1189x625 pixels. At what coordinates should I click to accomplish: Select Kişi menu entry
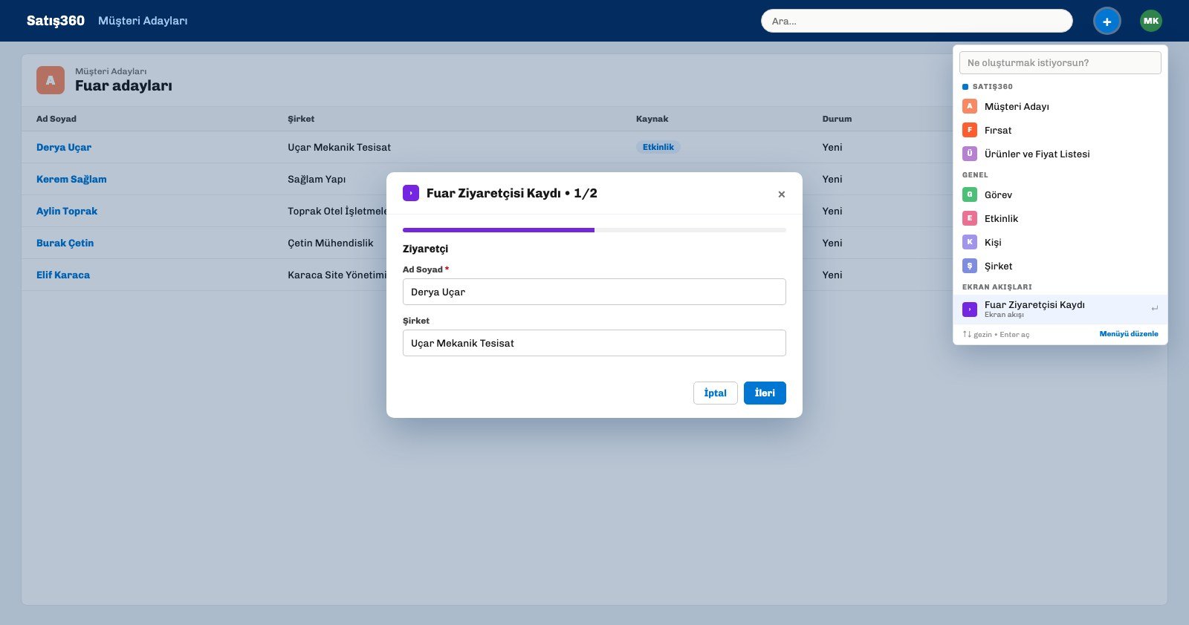click(1060, 242)
